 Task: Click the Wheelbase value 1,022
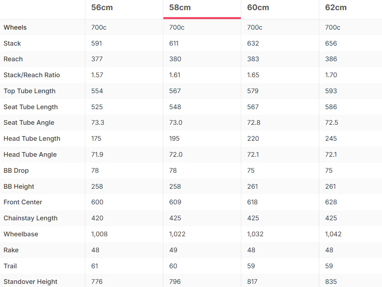point(177,234)
